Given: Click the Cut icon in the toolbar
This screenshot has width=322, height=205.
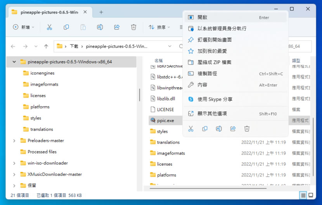Looking at the screenshot, I should pos(49,27).
